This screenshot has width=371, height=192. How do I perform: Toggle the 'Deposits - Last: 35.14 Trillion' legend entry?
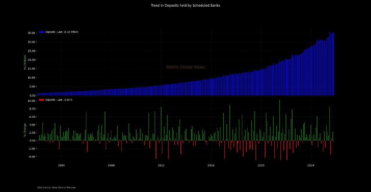coord(61,32)
